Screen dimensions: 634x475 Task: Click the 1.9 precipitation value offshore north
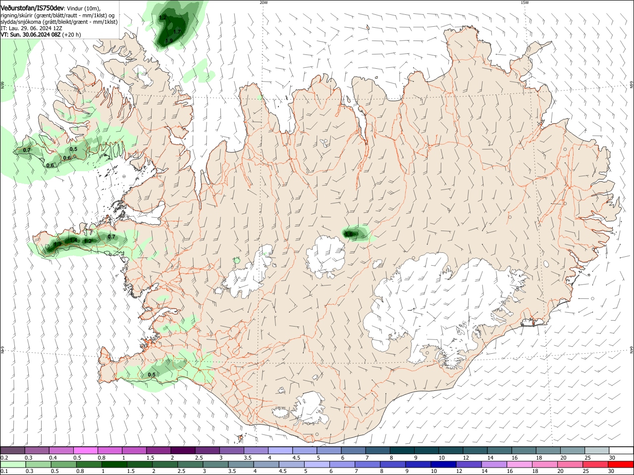point(169,41)
